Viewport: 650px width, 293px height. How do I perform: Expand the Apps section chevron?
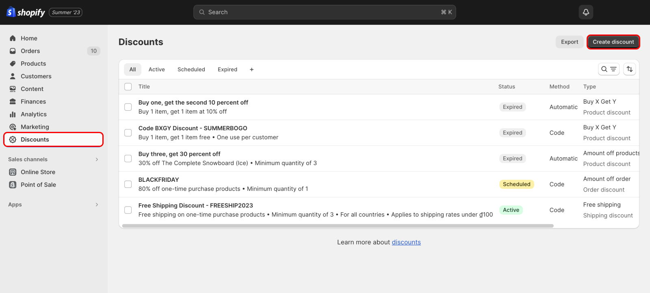97,205
